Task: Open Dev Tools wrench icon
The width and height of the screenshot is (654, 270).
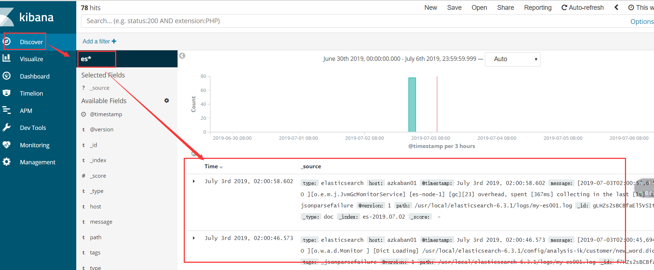Action: [7, 127]
